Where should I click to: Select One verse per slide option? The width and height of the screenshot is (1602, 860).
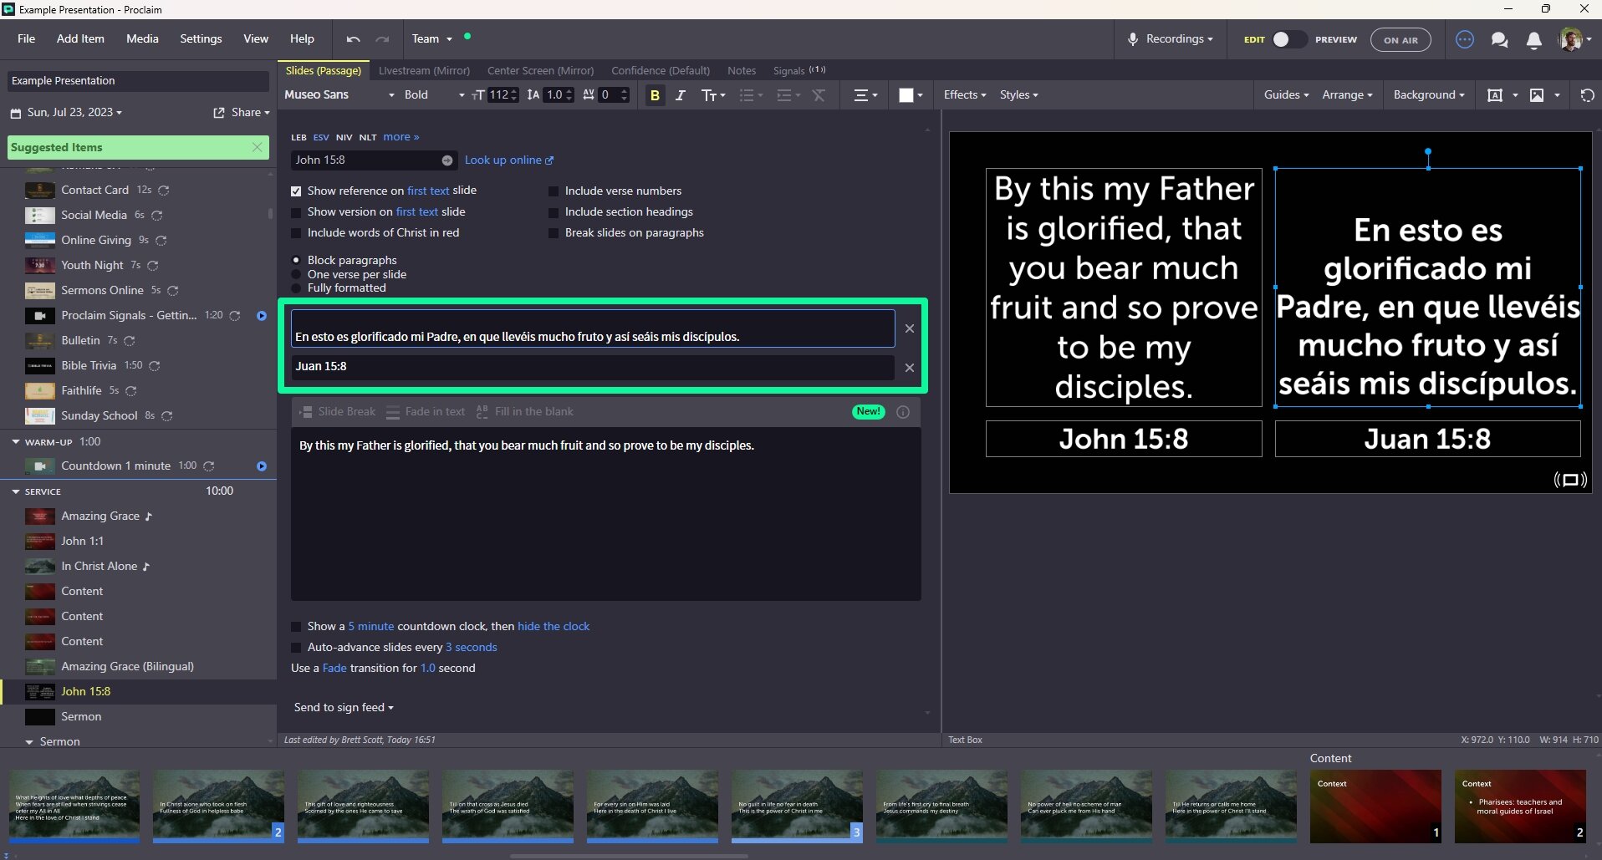296,274
